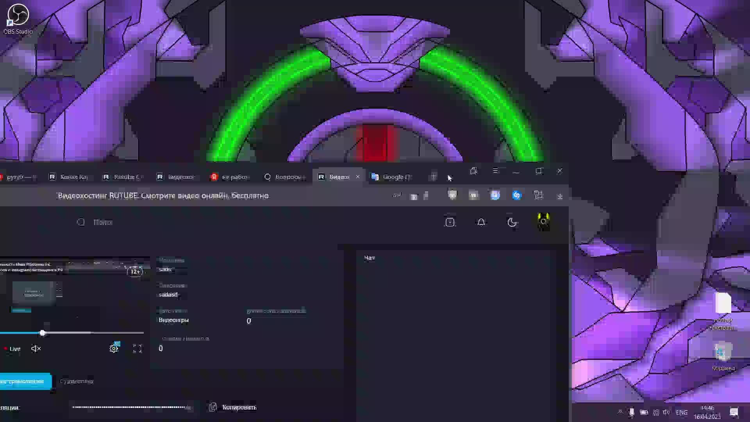
Task: Open the user profile avatar
Action: [543, 222]
